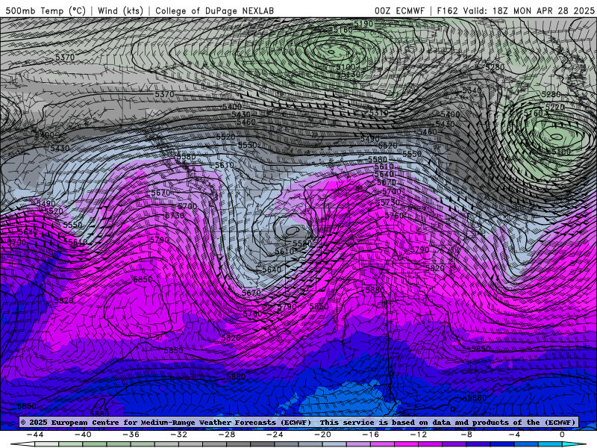Select the -16 value on the color scale
Viewport: 597px width, 448px height.
[370, 435]
